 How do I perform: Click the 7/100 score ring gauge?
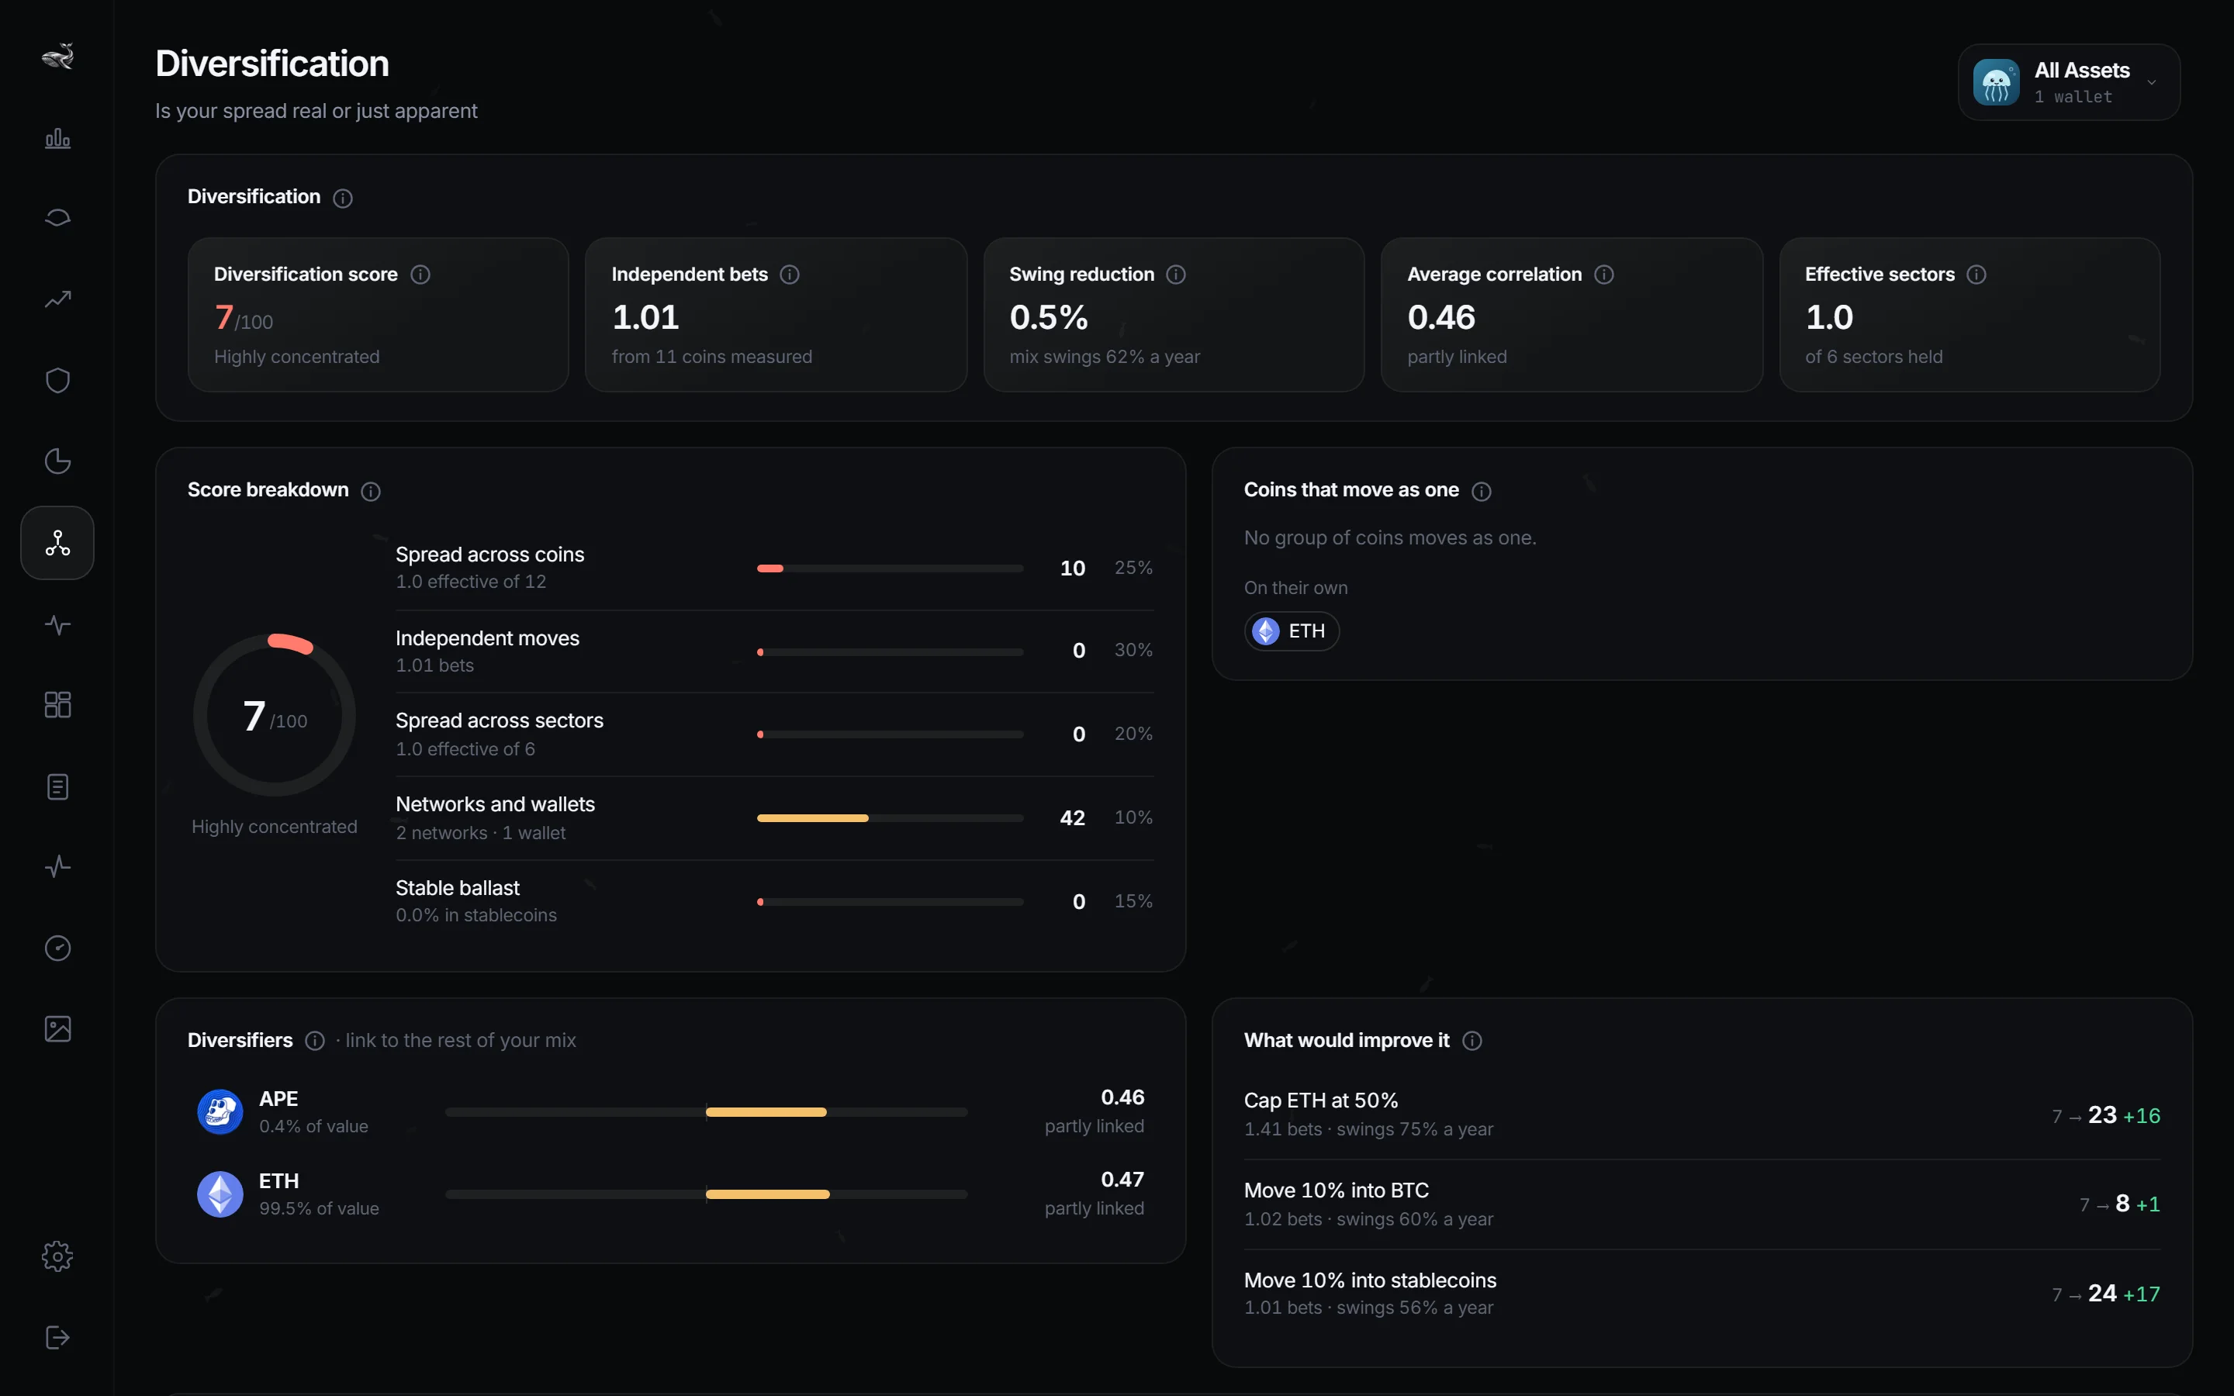274,714
